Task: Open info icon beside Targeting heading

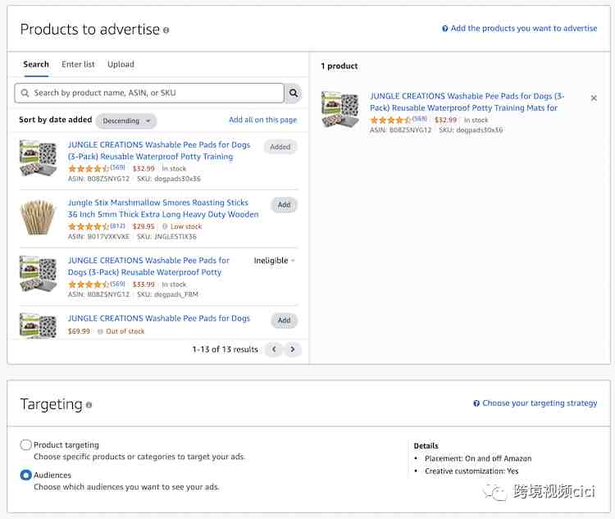Action: 89,405
